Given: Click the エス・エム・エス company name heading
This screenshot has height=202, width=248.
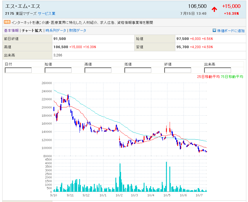Looking at the screenshot, I should click(x=23, y=6).
